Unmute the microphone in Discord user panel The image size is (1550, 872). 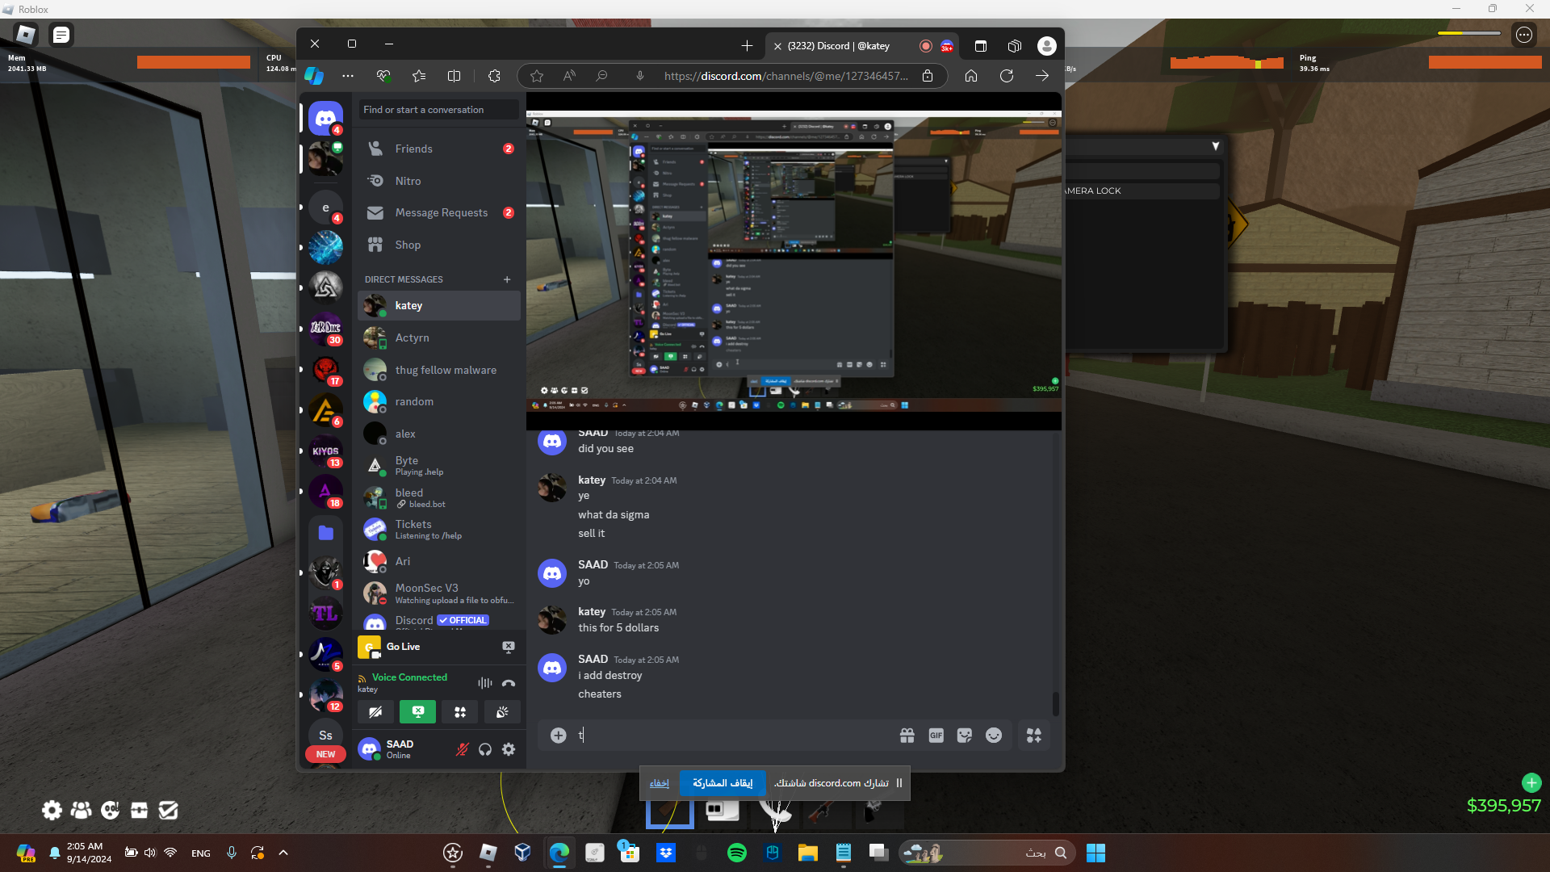[x=462, y=749]
